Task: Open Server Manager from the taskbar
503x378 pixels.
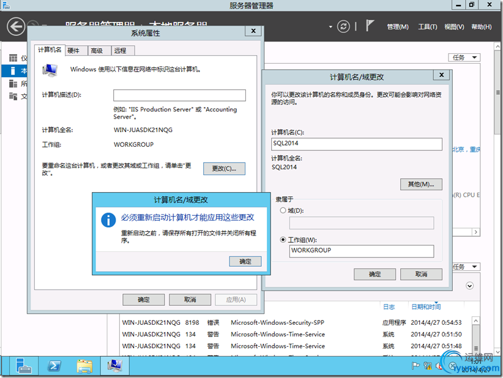Action: pyautogui.click(x=23, y=366)
